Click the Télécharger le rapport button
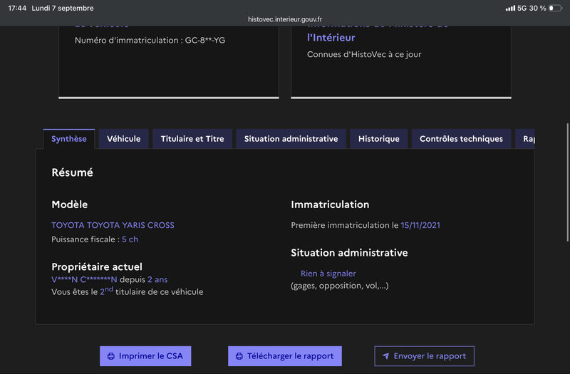570x374 pixels. (284, 356)
